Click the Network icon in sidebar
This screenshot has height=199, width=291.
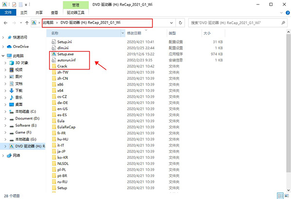[9, 155]
